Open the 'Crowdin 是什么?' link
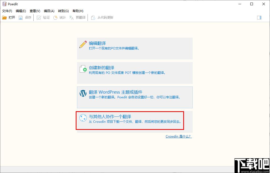The image size is (270, 173). coord(179,136)
